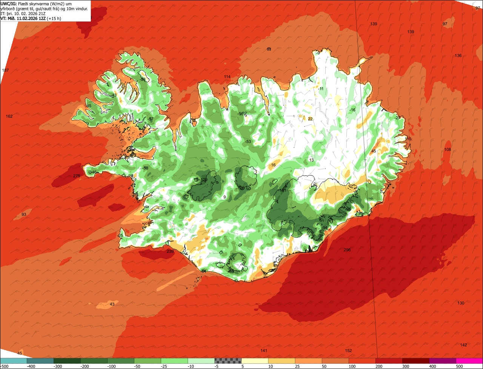Click map value 136 in the northeast ocean
The image size is (483, 369).
pos(458,55)
